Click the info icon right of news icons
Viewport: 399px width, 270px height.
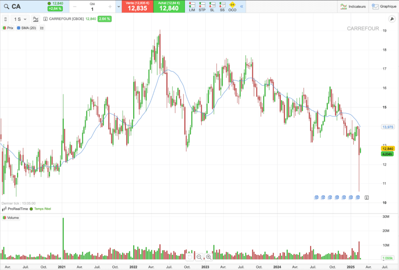click(x=367, y=197)
